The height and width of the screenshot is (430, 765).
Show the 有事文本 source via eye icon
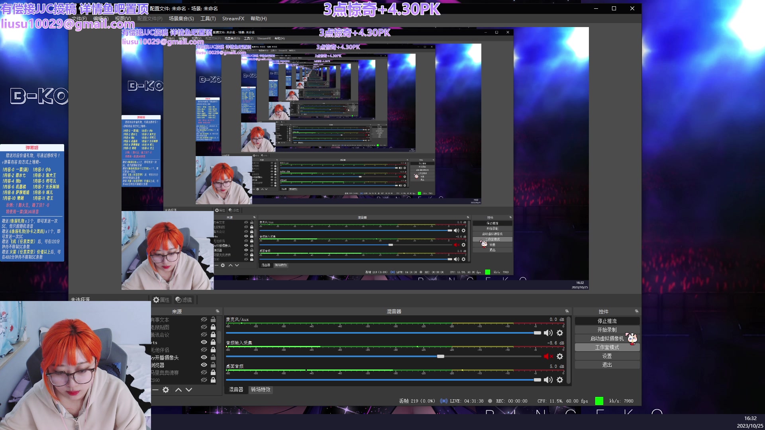coord(204,320)
